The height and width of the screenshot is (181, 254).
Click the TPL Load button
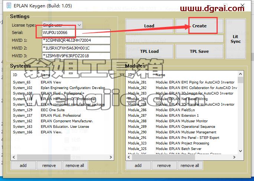pos(149,51)
